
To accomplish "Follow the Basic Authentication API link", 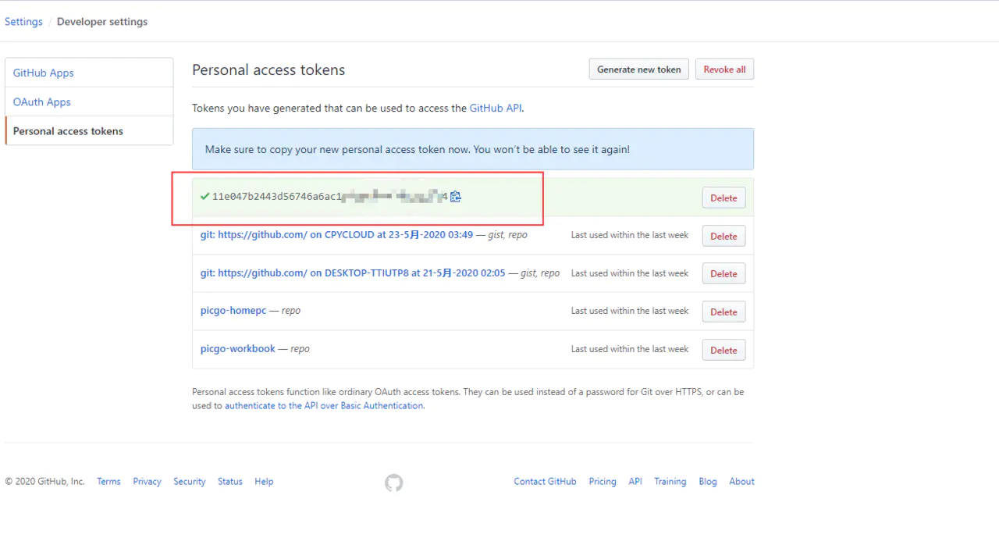I will [x=324, y=406].
